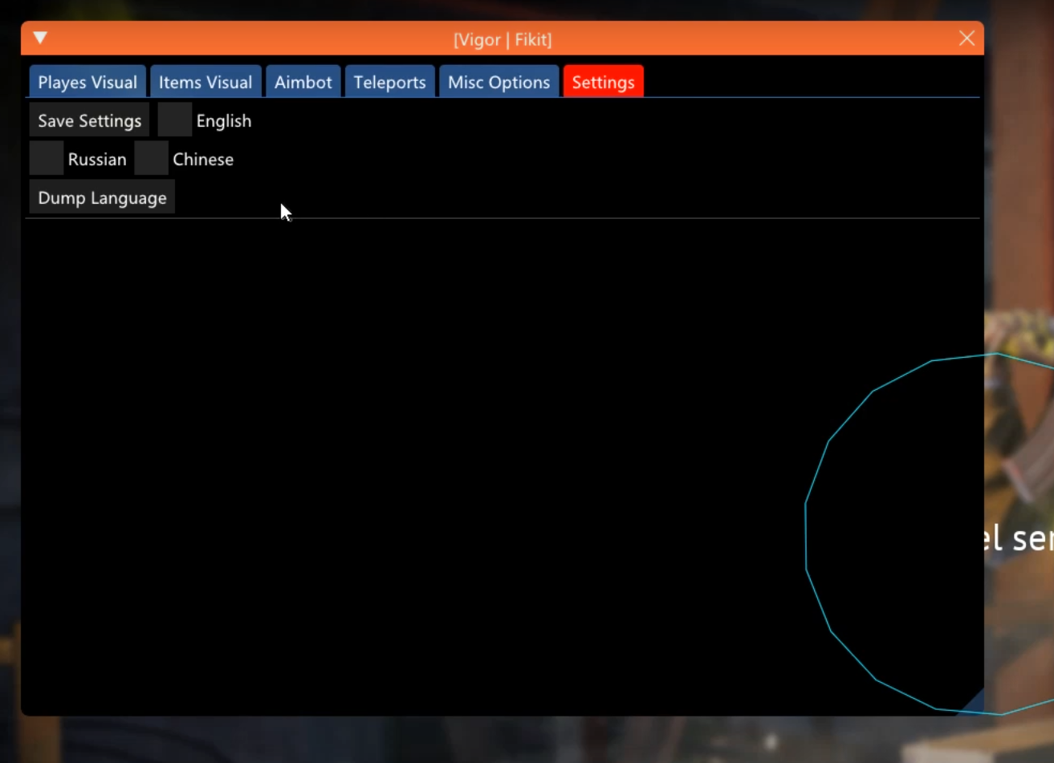Click the resize grip in window corner
This screenshot has height=763, width=1054.
click(x=975, y=702)
